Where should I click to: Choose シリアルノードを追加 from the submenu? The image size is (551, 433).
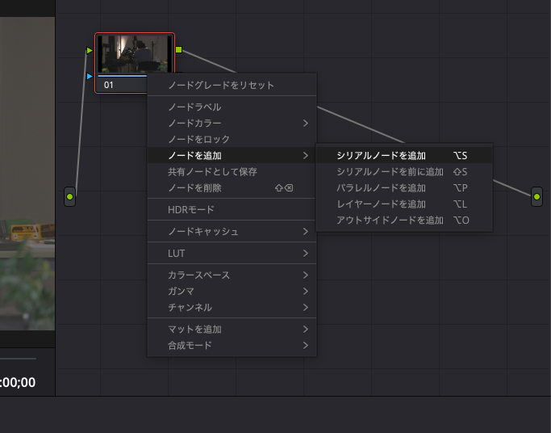(x=381, y=155)
